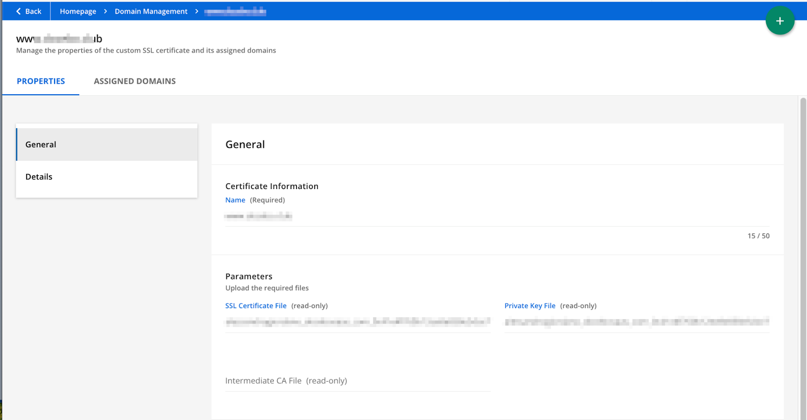Select the Properties tab
The height and width of the screenshot is (420, 807).
[x=41, y=81]
